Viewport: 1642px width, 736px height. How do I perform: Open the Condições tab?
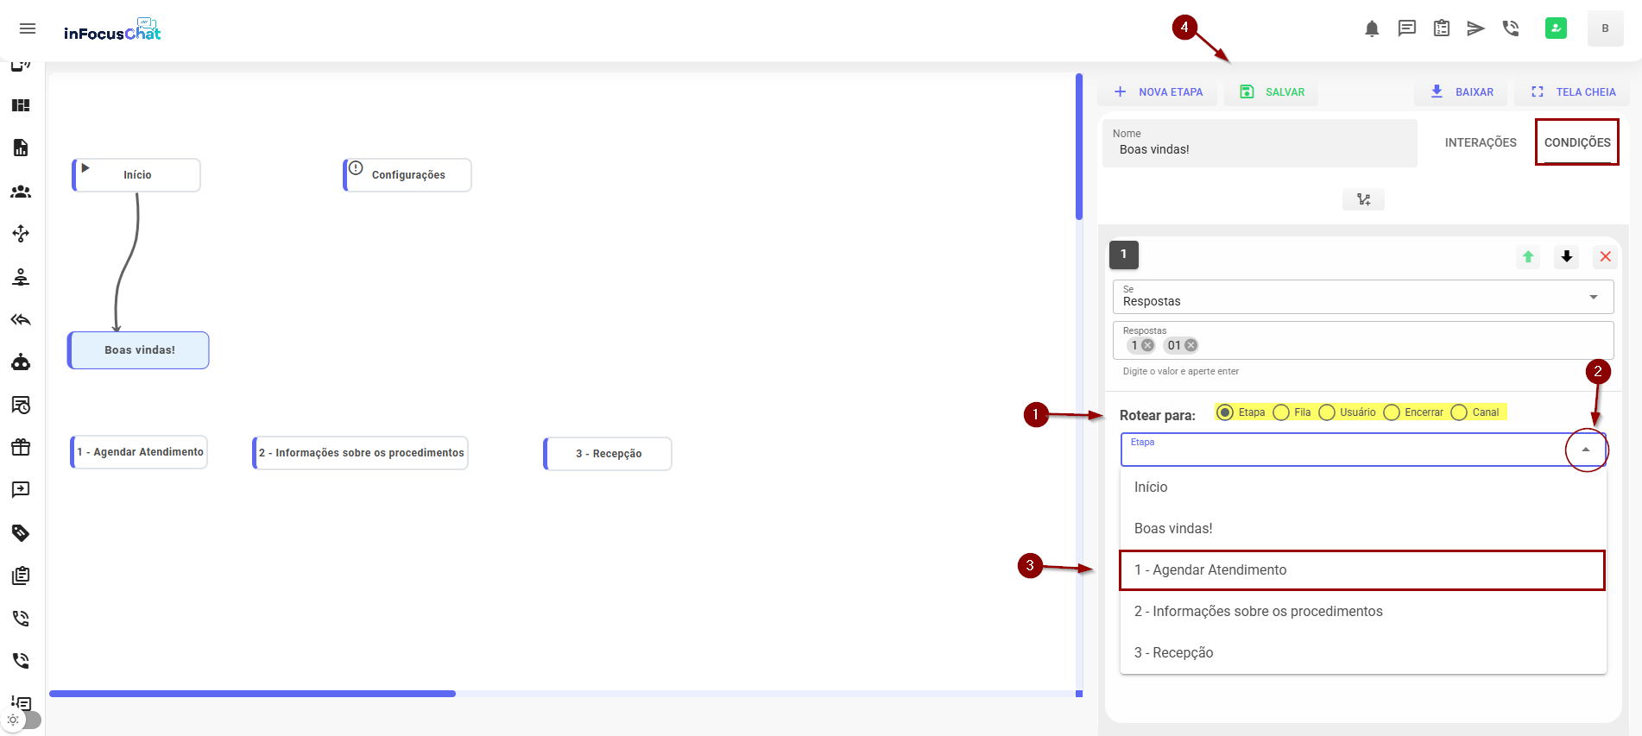1576,142
